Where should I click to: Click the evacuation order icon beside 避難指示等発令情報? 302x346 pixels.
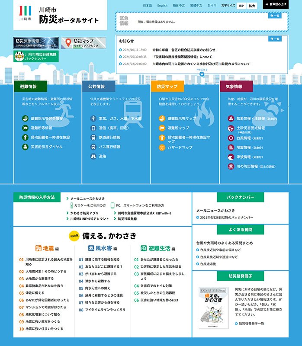(x=25, y=118)
